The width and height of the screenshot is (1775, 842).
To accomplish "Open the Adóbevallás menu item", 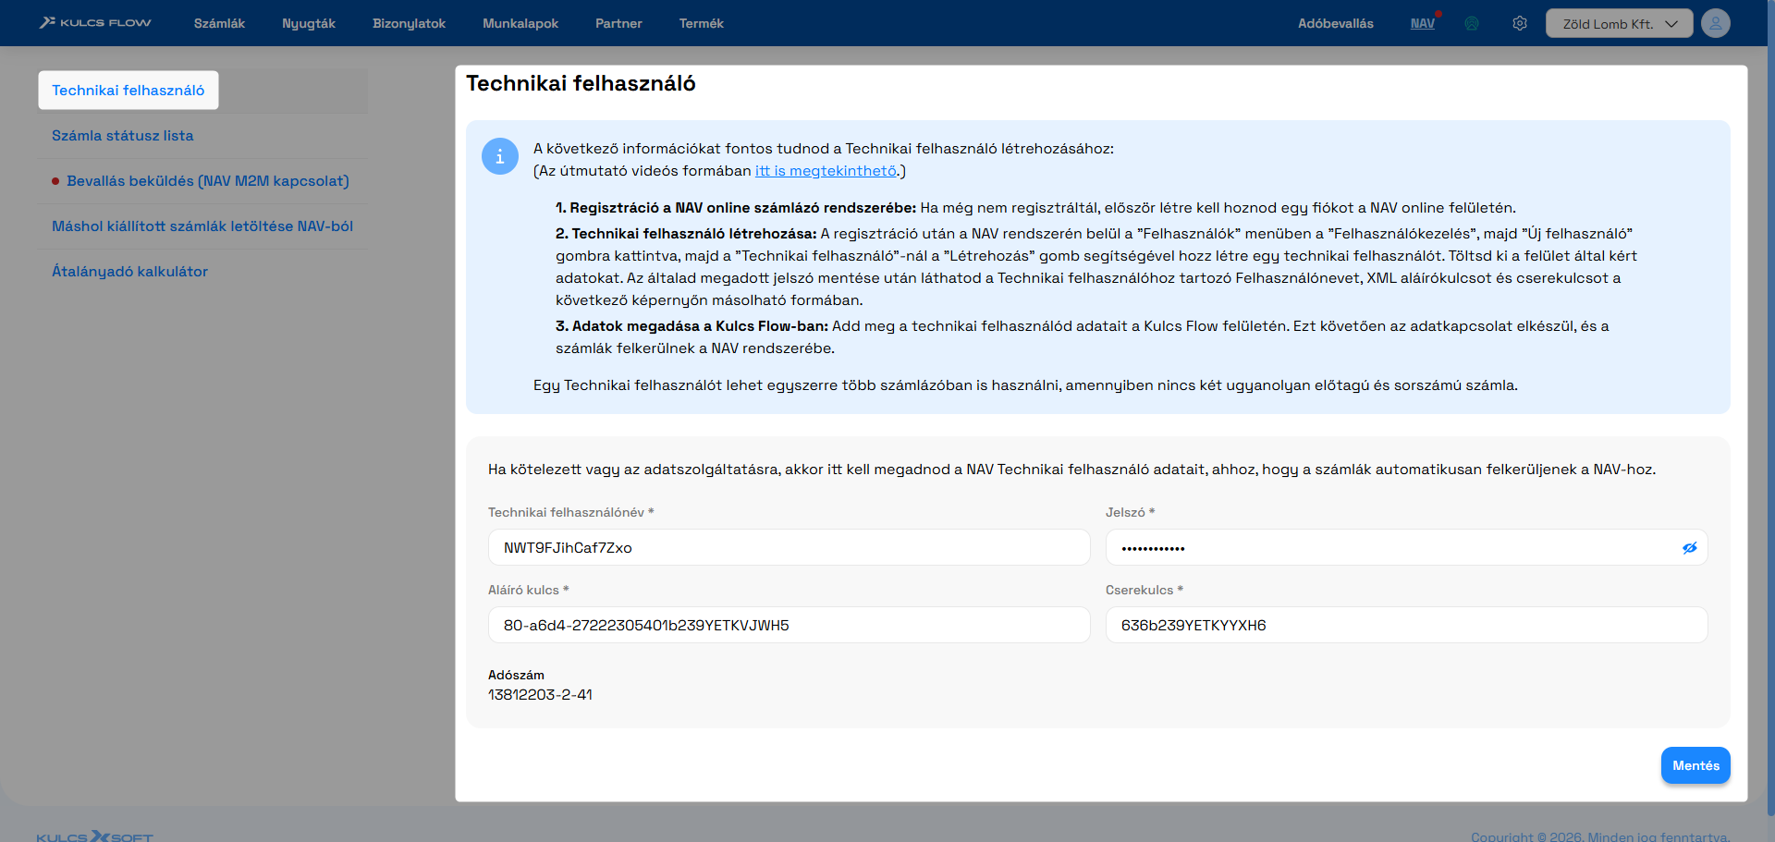I will point(1336,23).
